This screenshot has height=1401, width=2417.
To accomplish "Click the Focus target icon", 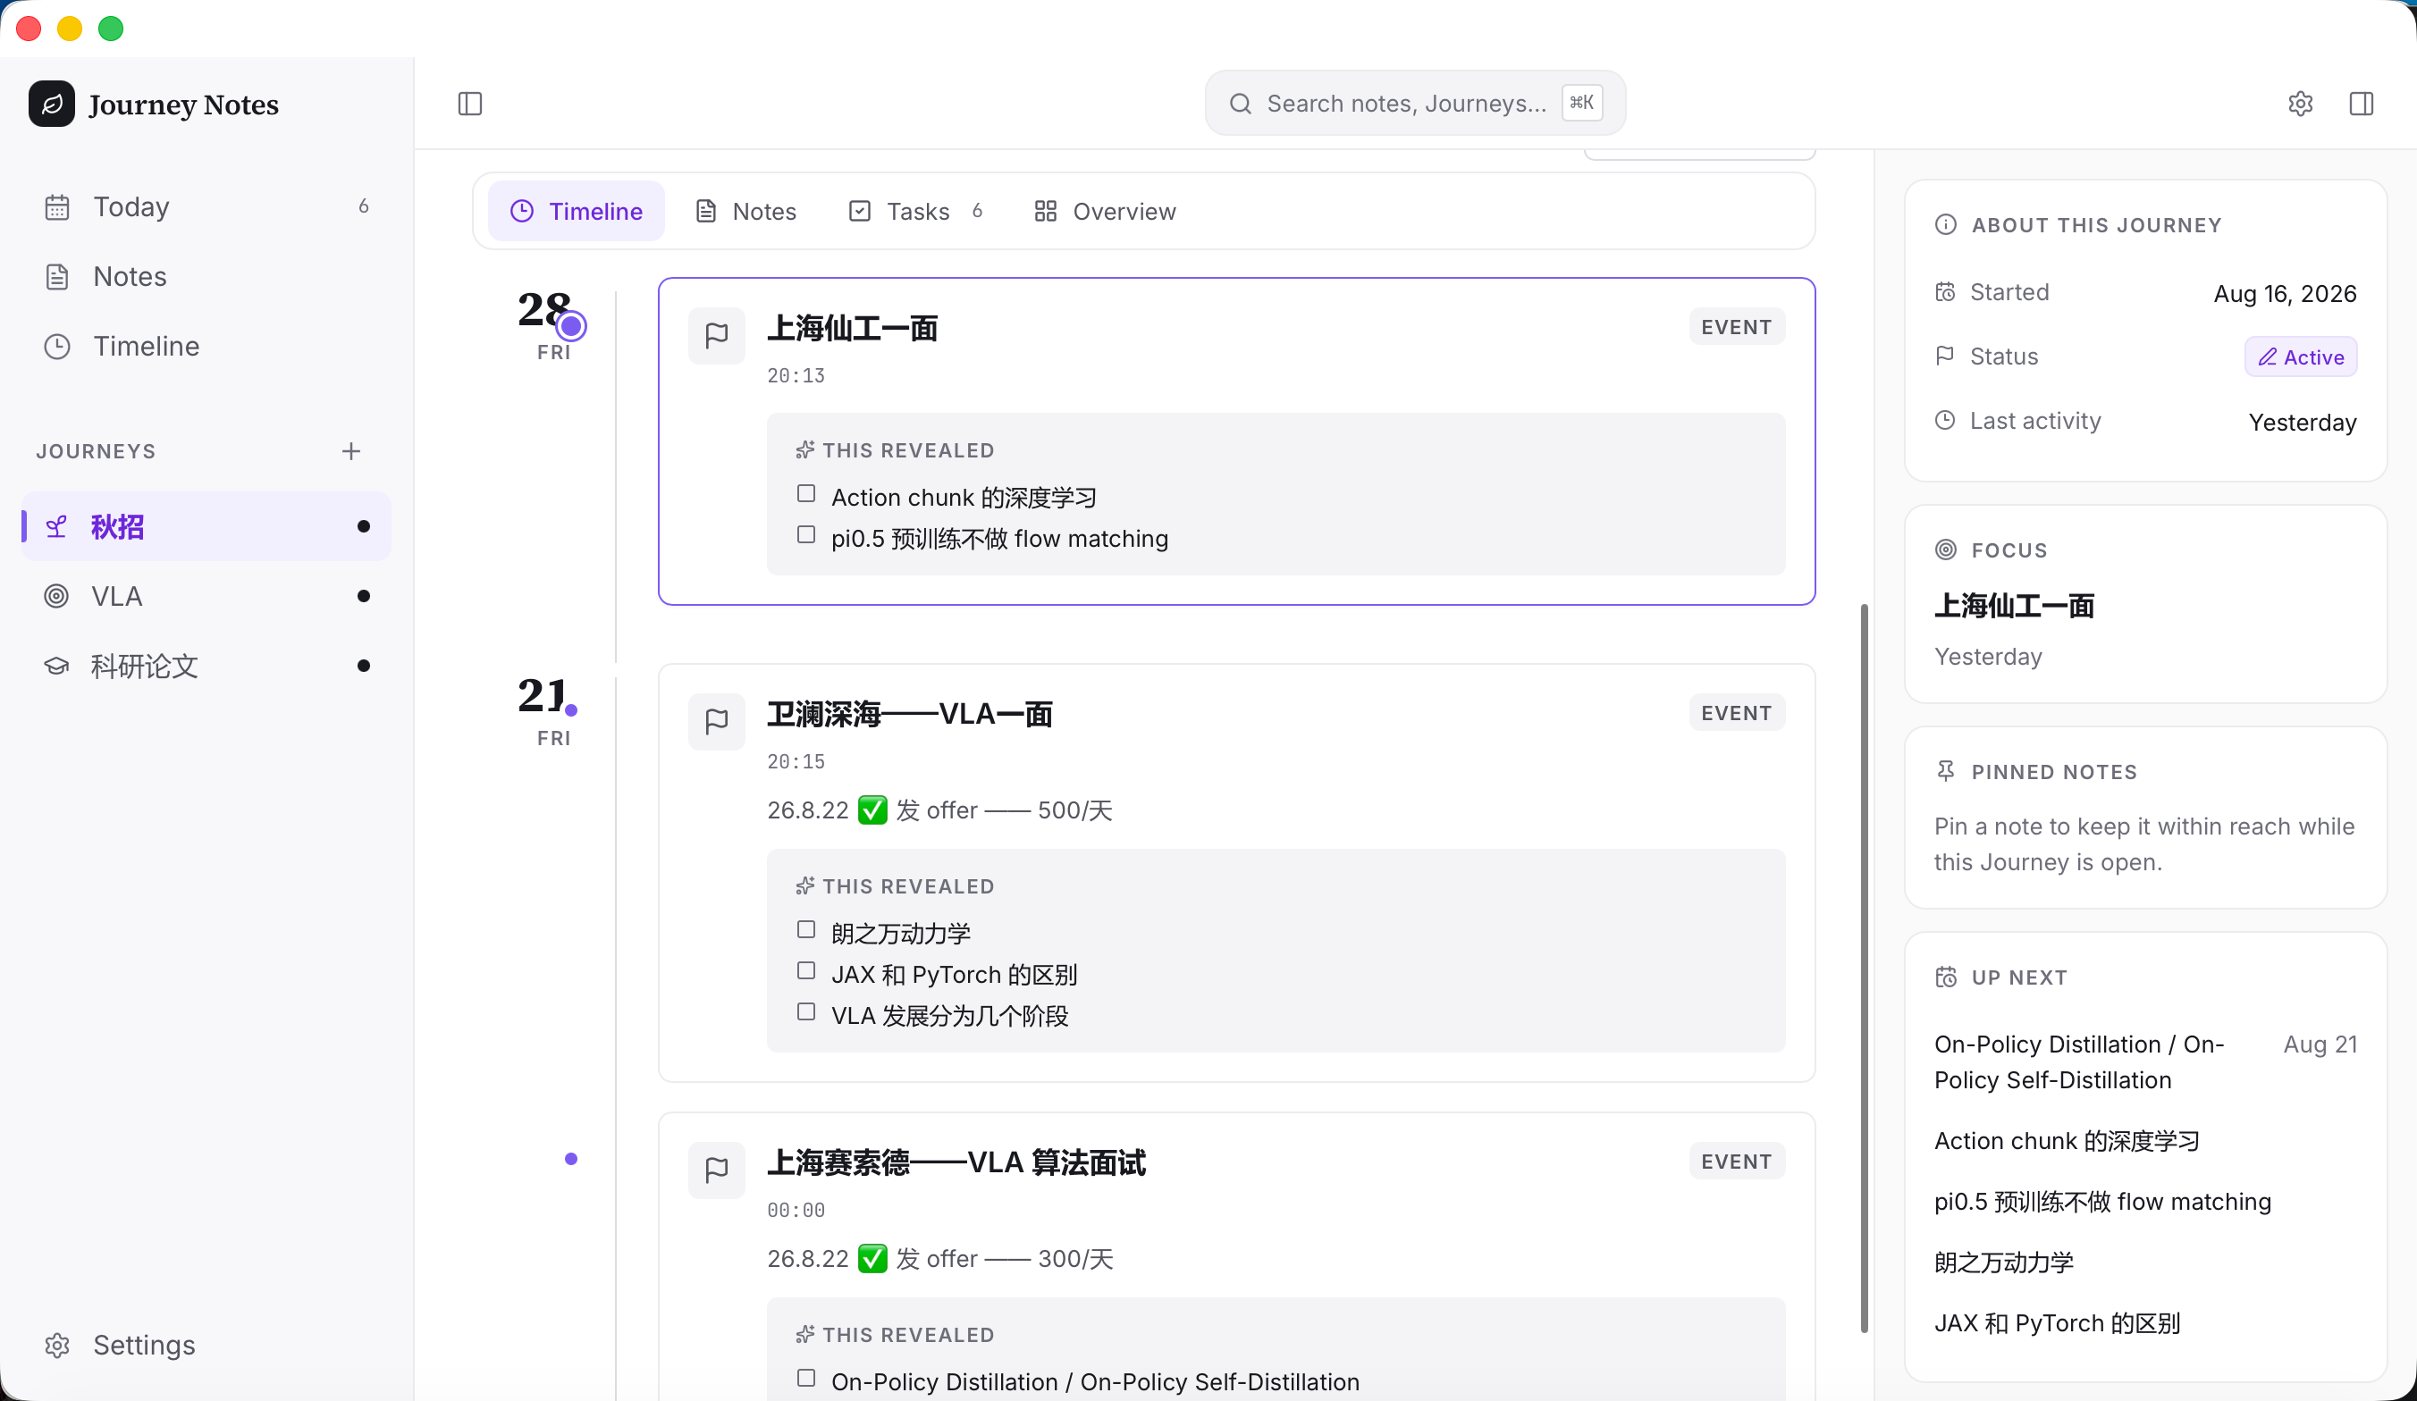I will [1945, 549].
